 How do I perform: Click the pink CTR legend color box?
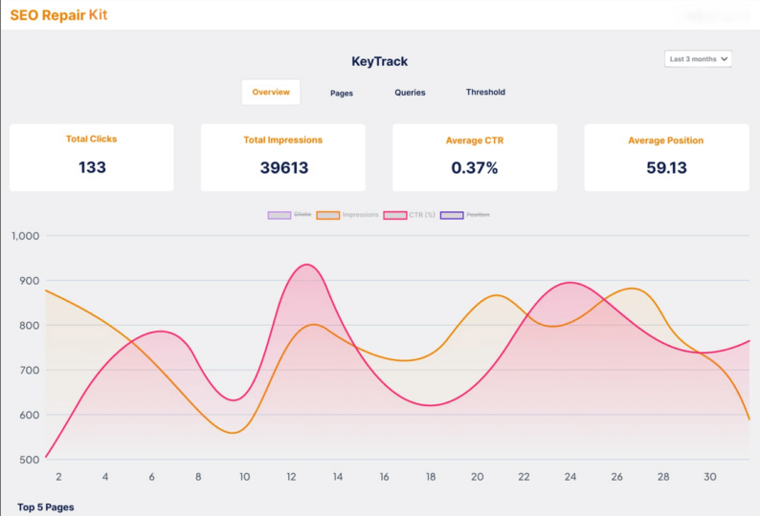[394, 215]
